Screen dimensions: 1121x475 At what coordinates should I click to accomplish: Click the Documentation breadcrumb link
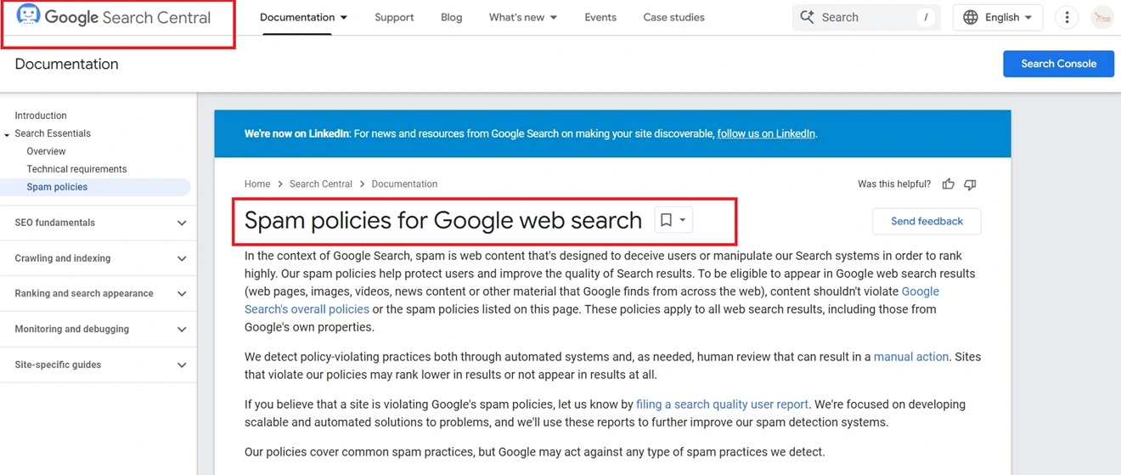(x=404, y=184)
